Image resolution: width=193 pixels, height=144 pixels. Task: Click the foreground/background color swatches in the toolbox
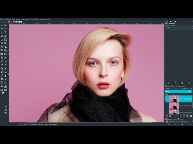pos(3,93)
